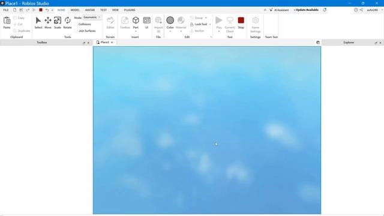Open the UI insert tool
This screenshot has height=216, width=384.
tap(146, 20)
